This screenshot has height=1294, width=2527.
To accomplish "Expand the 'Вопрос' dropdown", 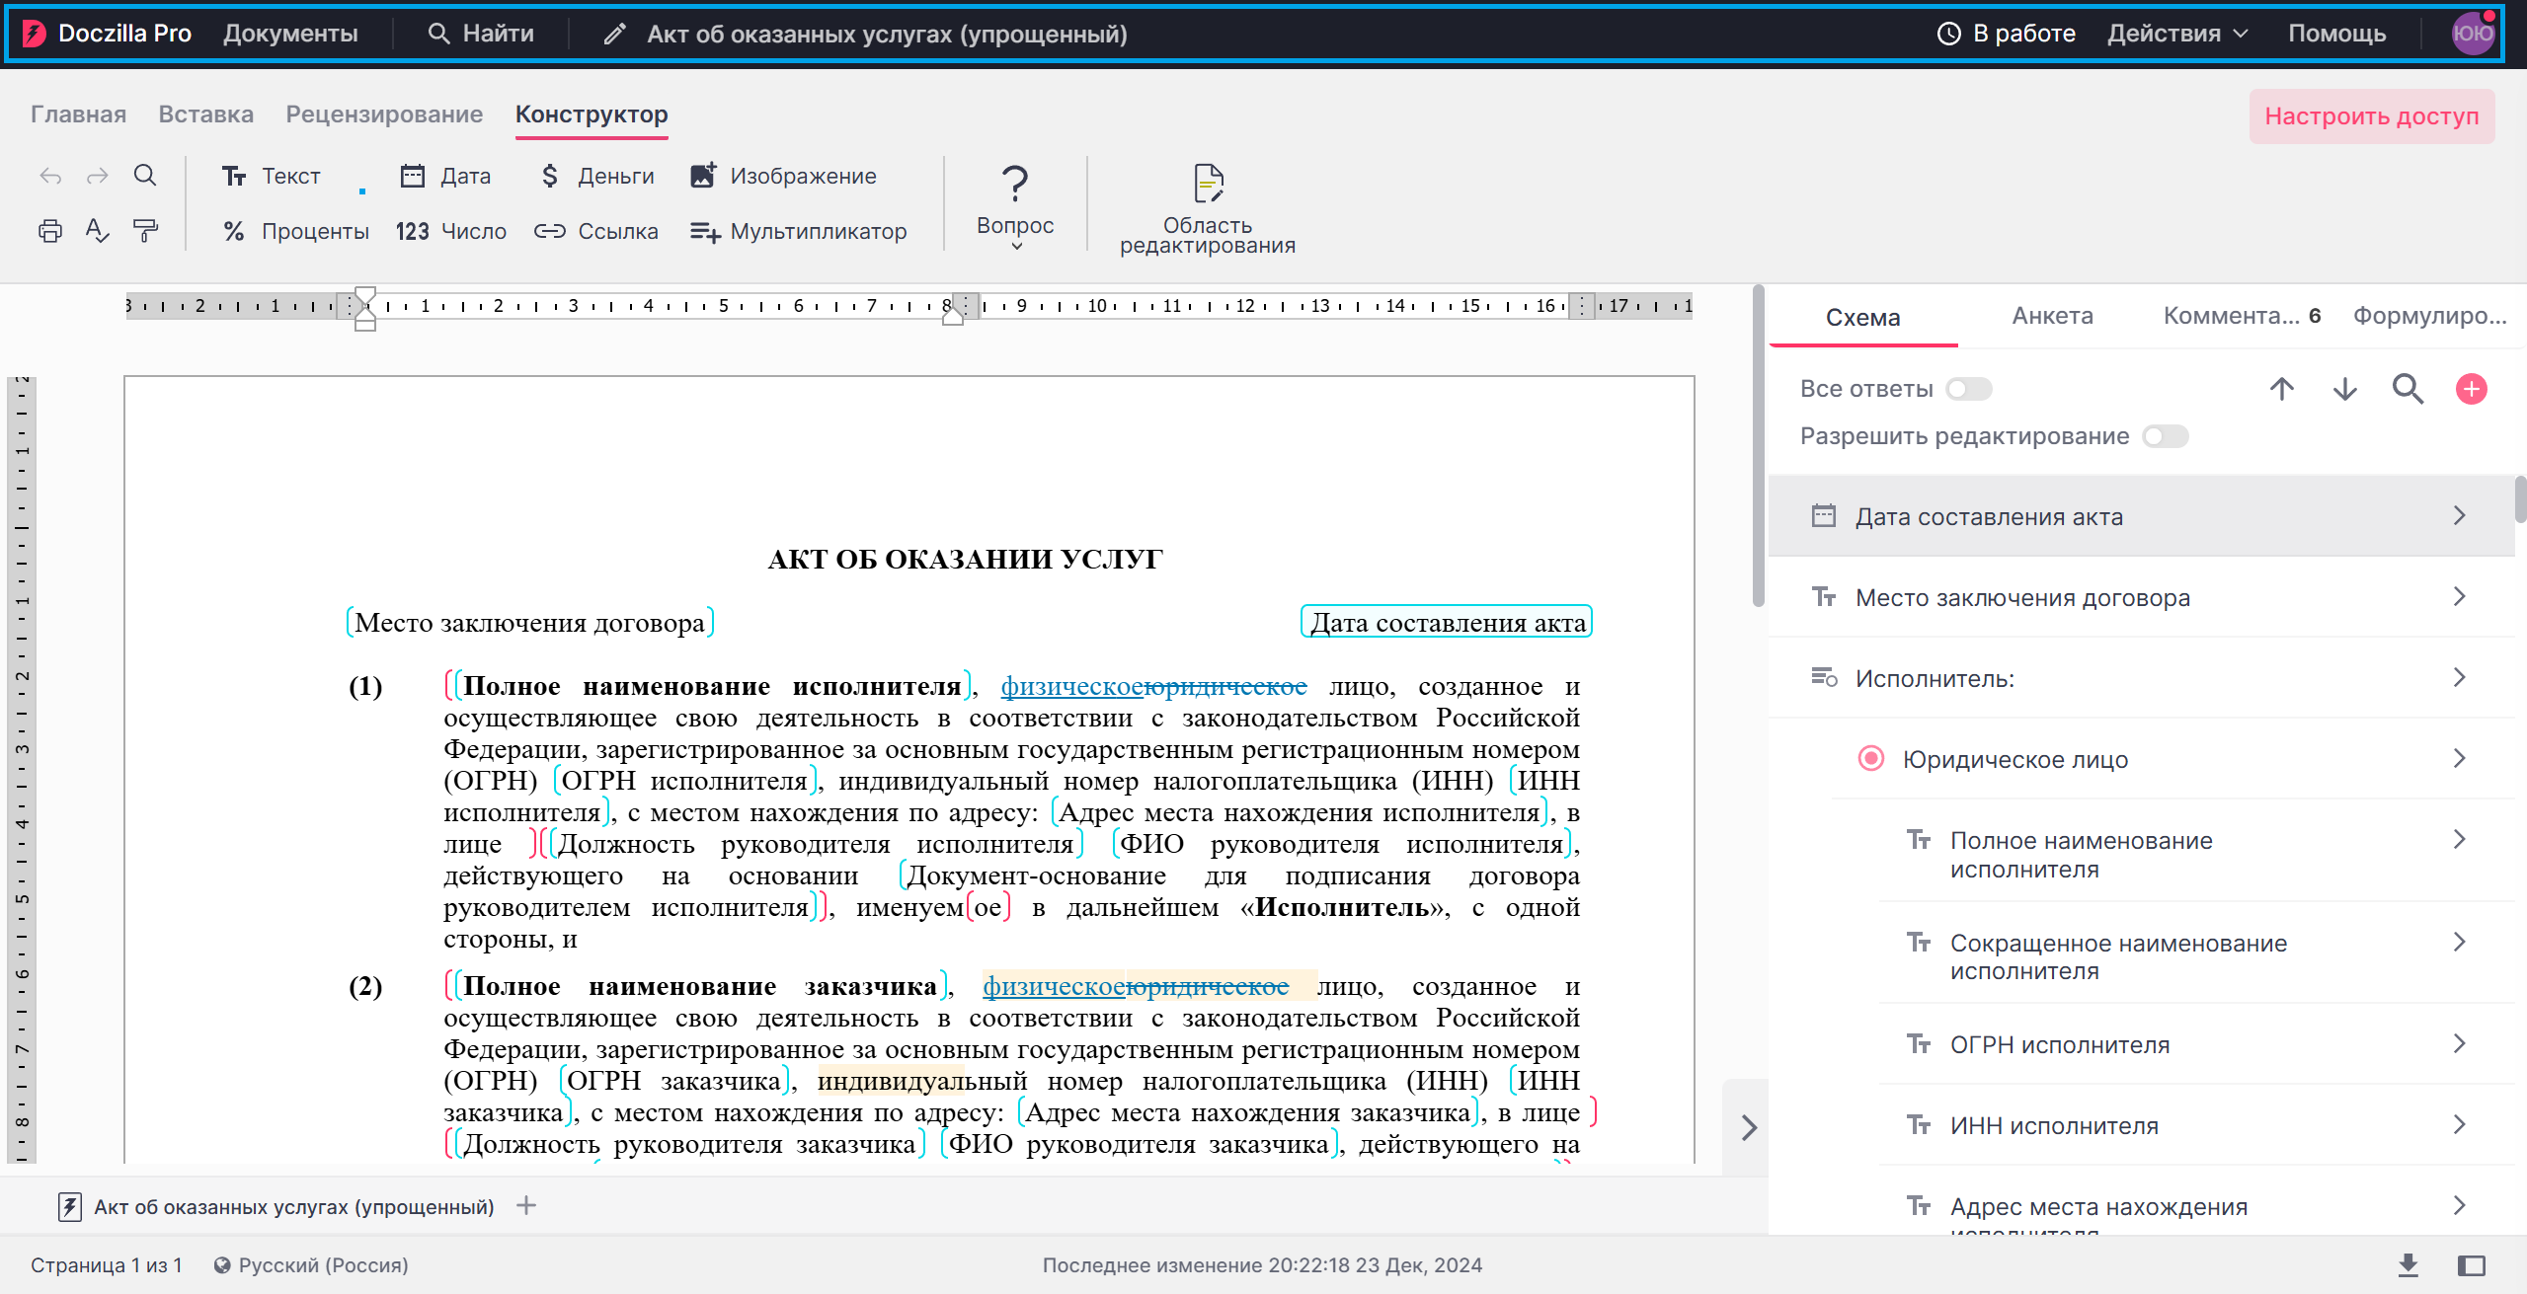I will click(x=1015, y=245).
